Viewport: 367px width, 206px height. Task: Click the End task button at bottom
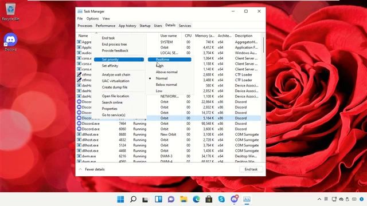(251, 169)
